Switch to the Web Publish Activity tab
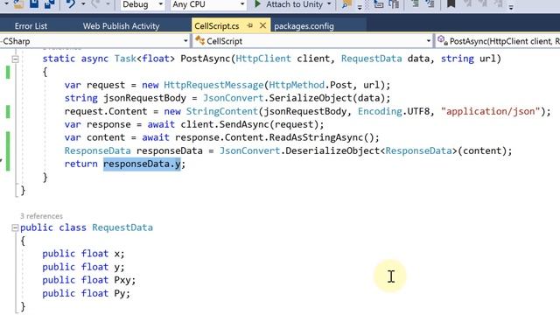The image size is (560, 315). (121, 26)
